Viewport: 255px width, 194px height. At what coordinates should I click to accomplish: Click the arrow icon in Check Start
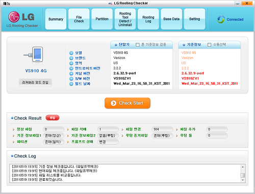pos(113,103)
